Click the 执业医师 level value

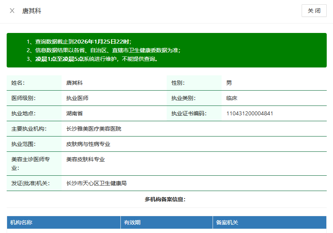pos(77,98)
